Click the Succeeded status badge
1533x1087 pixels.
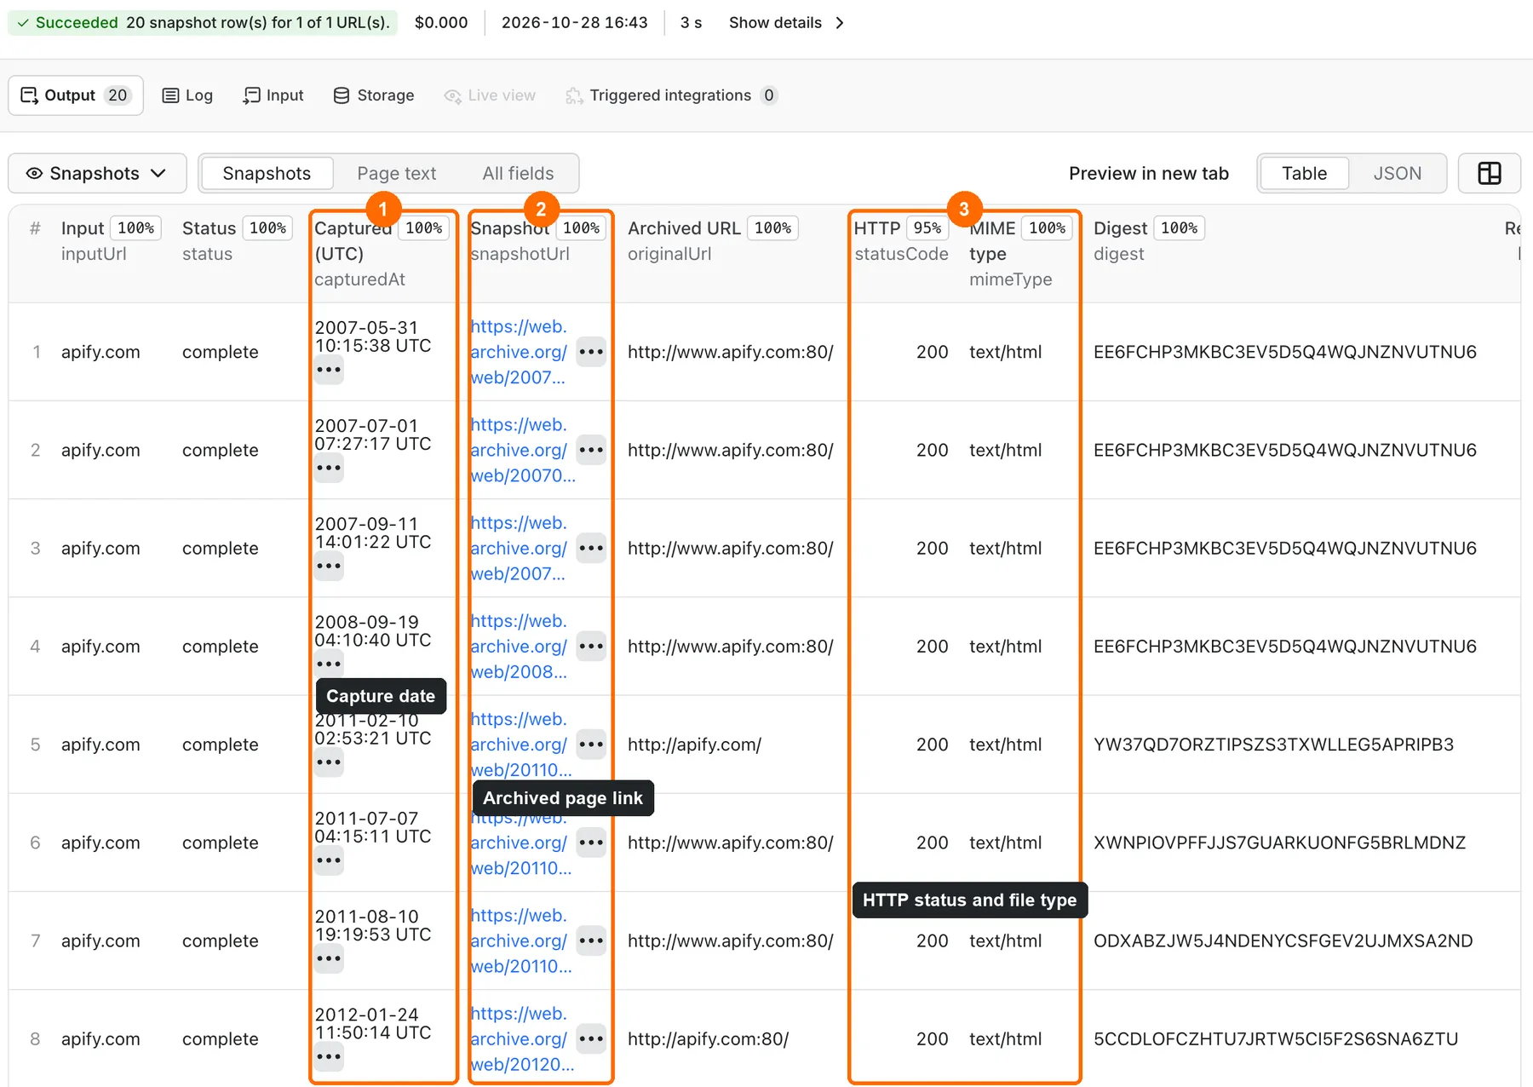pos(203,23)
